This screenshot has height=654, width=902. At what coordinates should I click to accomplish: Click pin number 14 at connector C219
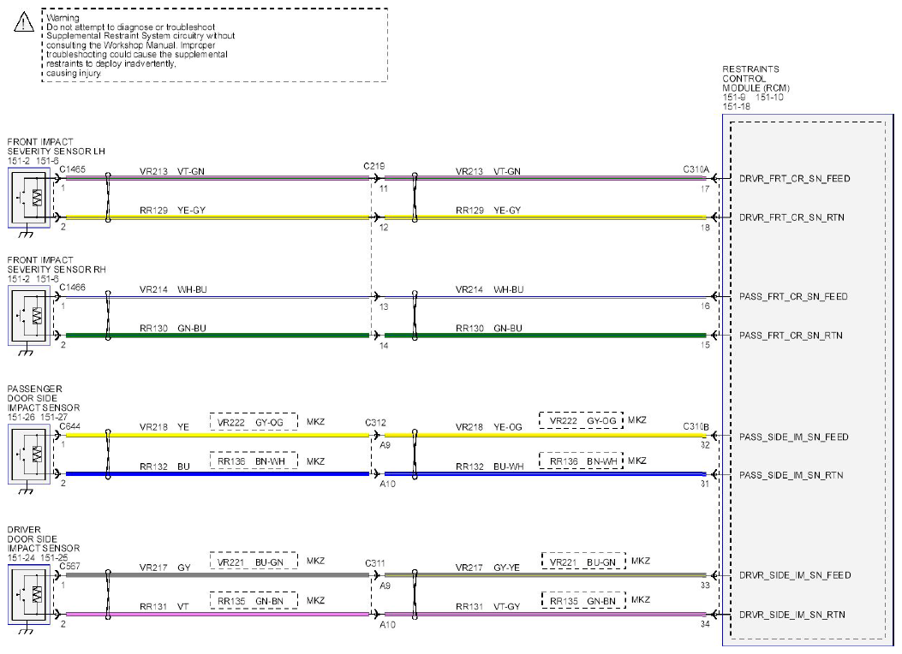[384, 345]
